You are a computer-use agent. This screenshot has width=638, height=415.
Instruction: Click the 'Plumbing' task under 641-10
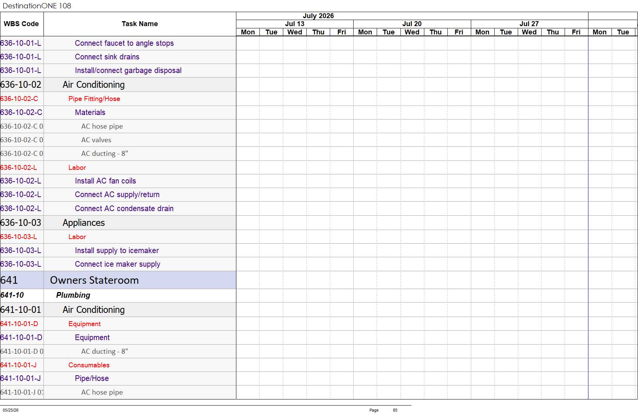[x=73, y=295]
